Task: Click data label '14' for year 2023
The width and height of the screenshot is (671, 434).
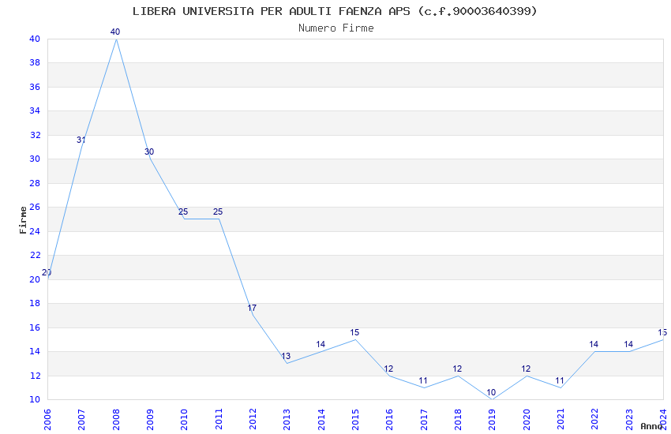Action: pos(628,344)
